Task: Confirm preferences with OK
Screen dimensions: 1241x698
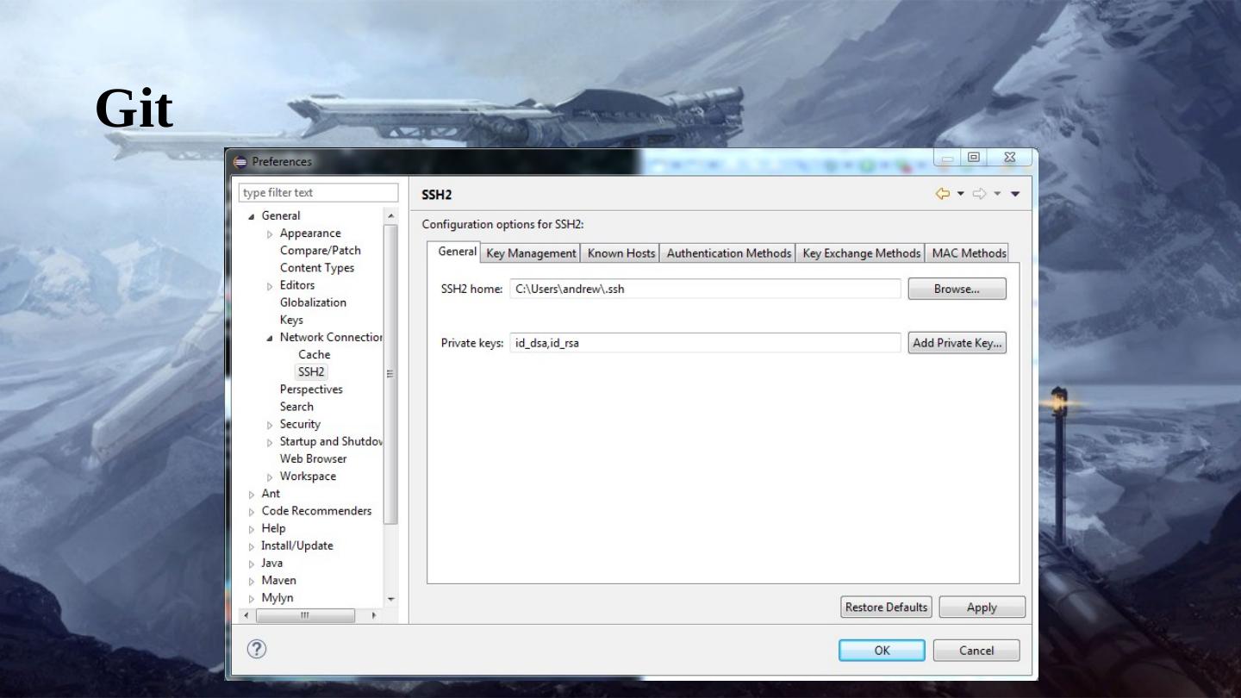Action: pyautogui.click(x=882, y=651)
